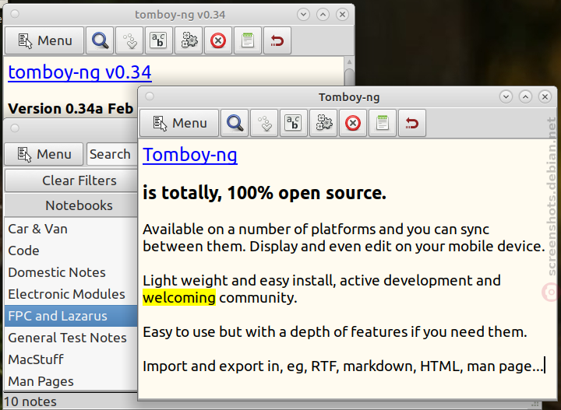
Task: Click the notebook icon in v0.34 window
Action: [x=248, y=40]
